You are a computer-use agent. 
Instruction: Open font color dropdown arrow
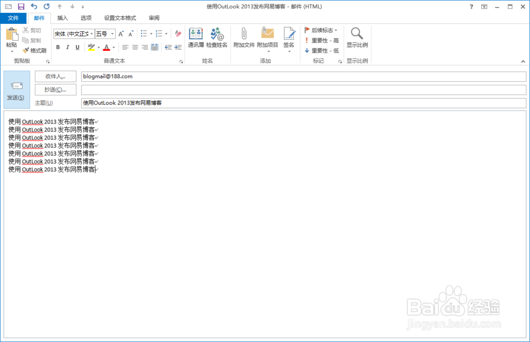tap(114, 48)
